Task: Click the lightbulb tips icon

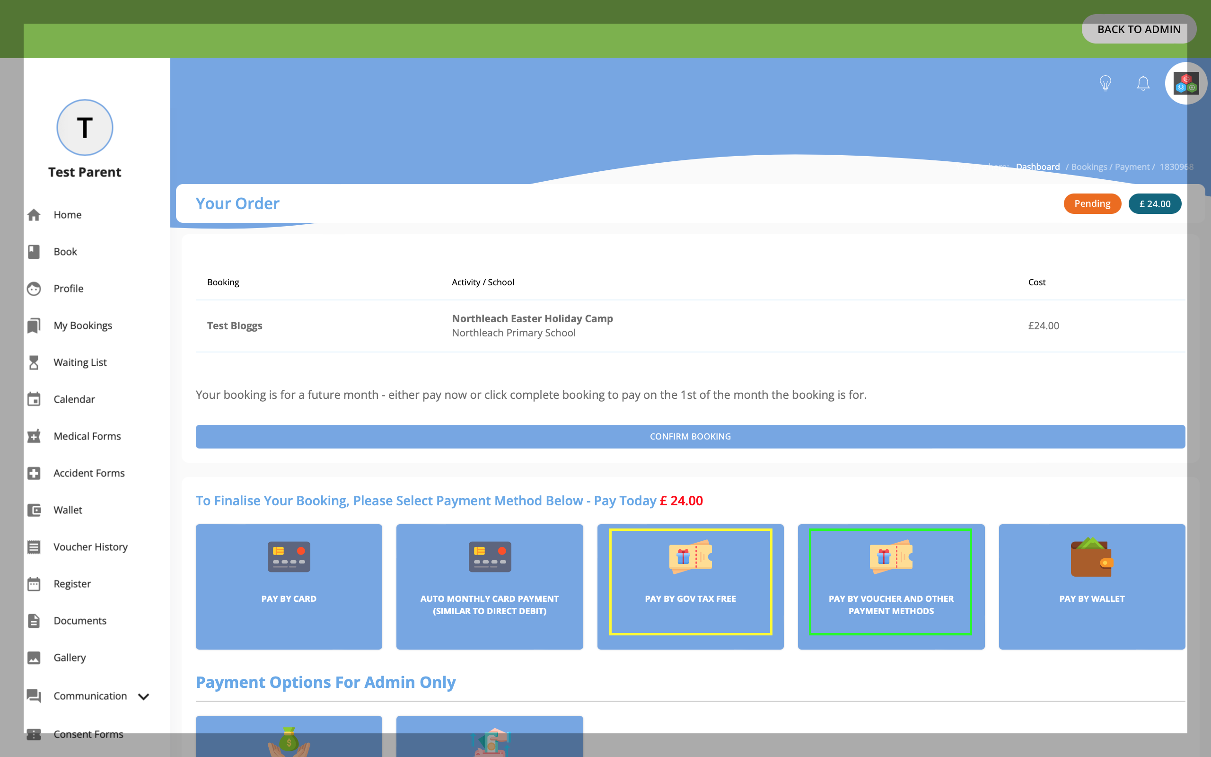Action: click(x=1105, y=83)
